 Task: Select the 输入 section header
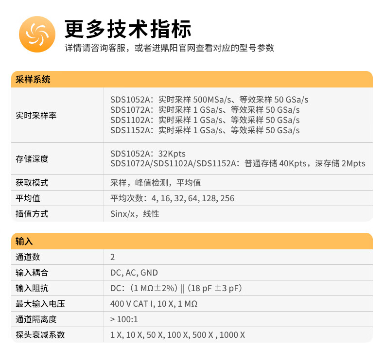[24, 242]
